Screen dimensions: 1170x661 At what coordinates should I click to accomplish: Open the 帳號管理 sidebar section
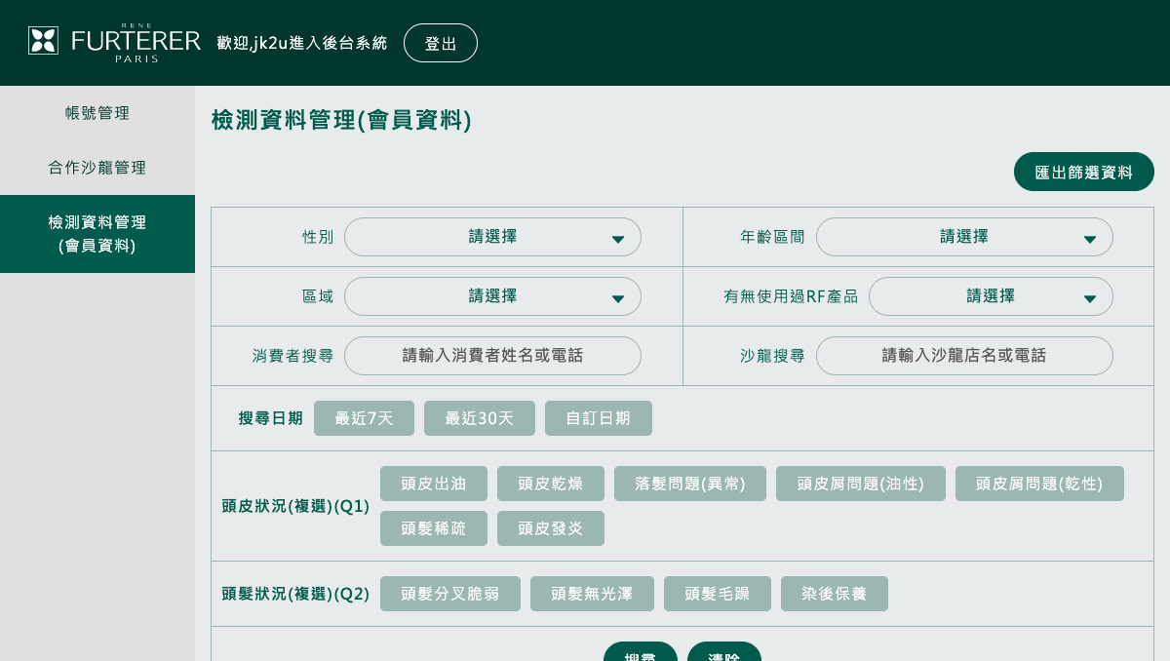pos(97,113)
